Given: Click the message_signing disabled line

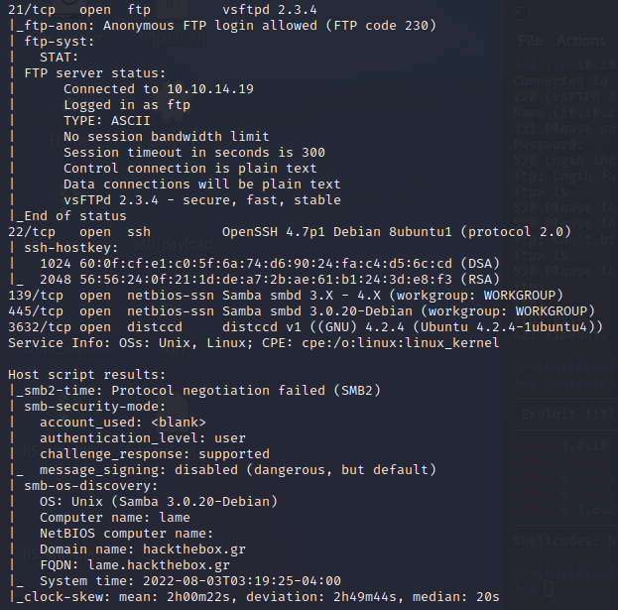Looking at the screenshot, I should (x=238, y=470).
